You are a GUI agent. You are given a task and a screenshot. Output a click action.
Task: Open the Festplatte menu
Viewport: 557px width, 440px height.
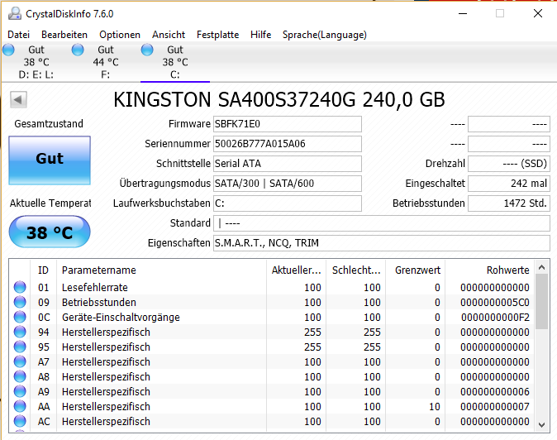(x=217, y=35)
